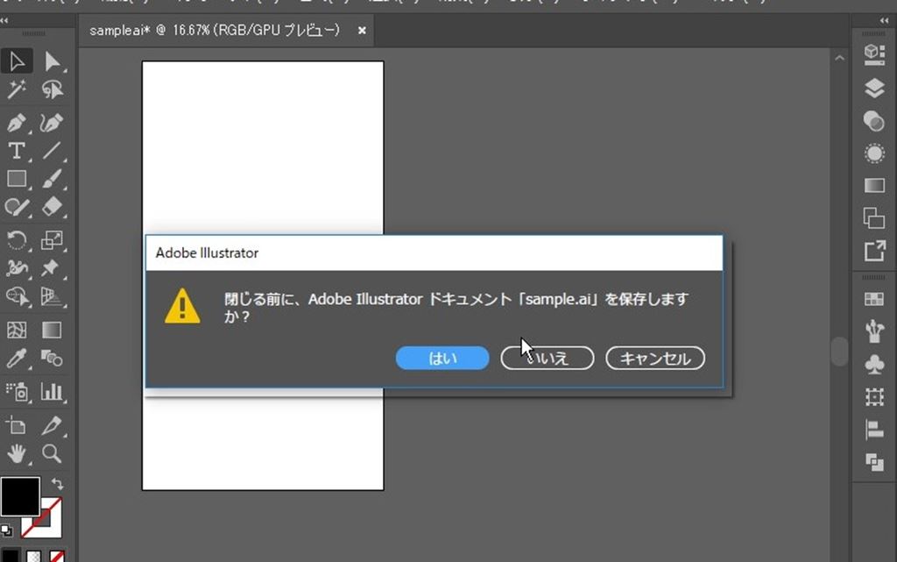Click はい to save the document
The width and height of the screenshot is (897, 562).
point(442,358)
